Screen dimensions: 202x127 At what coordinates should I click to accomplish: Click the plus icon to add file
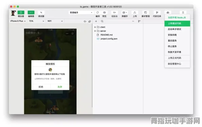pos(96,21)
